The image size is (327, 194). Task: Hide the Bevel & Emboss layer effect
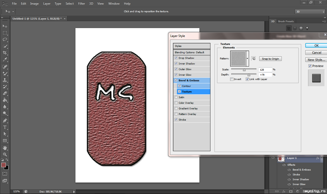coord(289,170)
